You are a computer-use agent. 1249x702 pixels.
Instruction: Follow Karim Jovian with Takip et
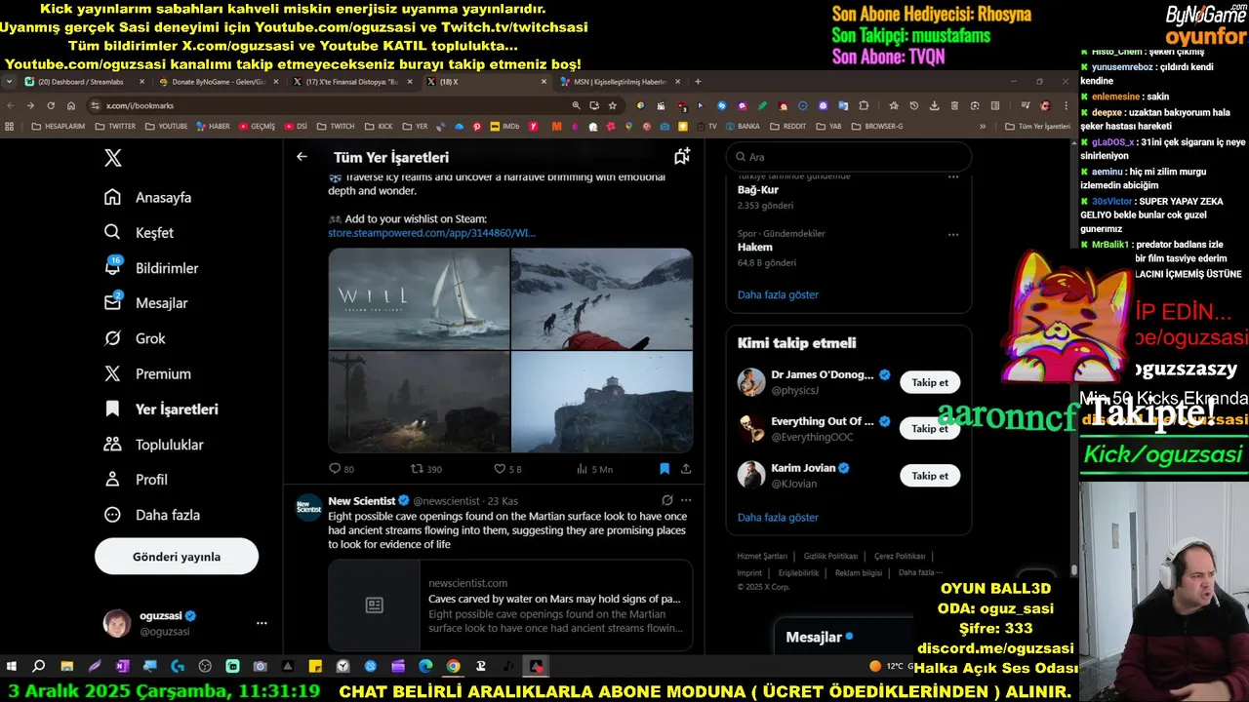point(930,476)
